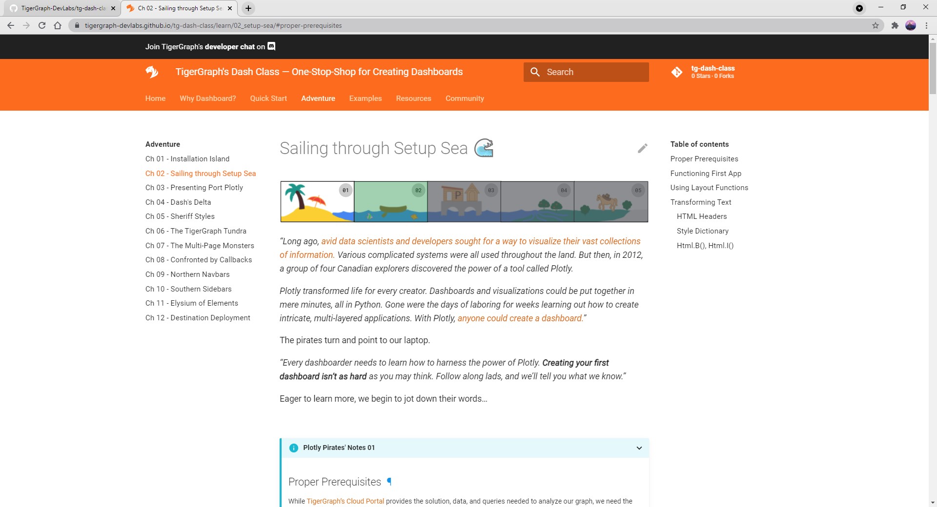
Task: Bookmark this page with star icon
Action: click(876, 25)
